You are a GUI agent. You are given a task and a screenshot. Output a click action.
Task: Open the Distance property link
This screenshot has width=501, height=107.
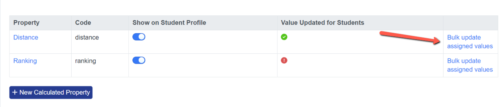click(x=26, y=37)
